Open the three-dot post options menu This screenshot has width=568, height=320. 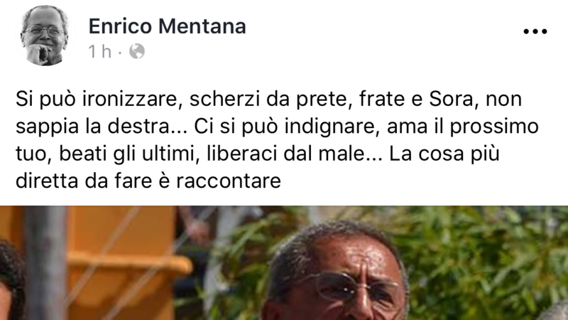535,31
